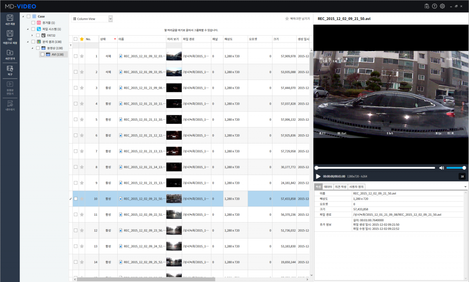Check the checkbox of row 1

point(76,56)
